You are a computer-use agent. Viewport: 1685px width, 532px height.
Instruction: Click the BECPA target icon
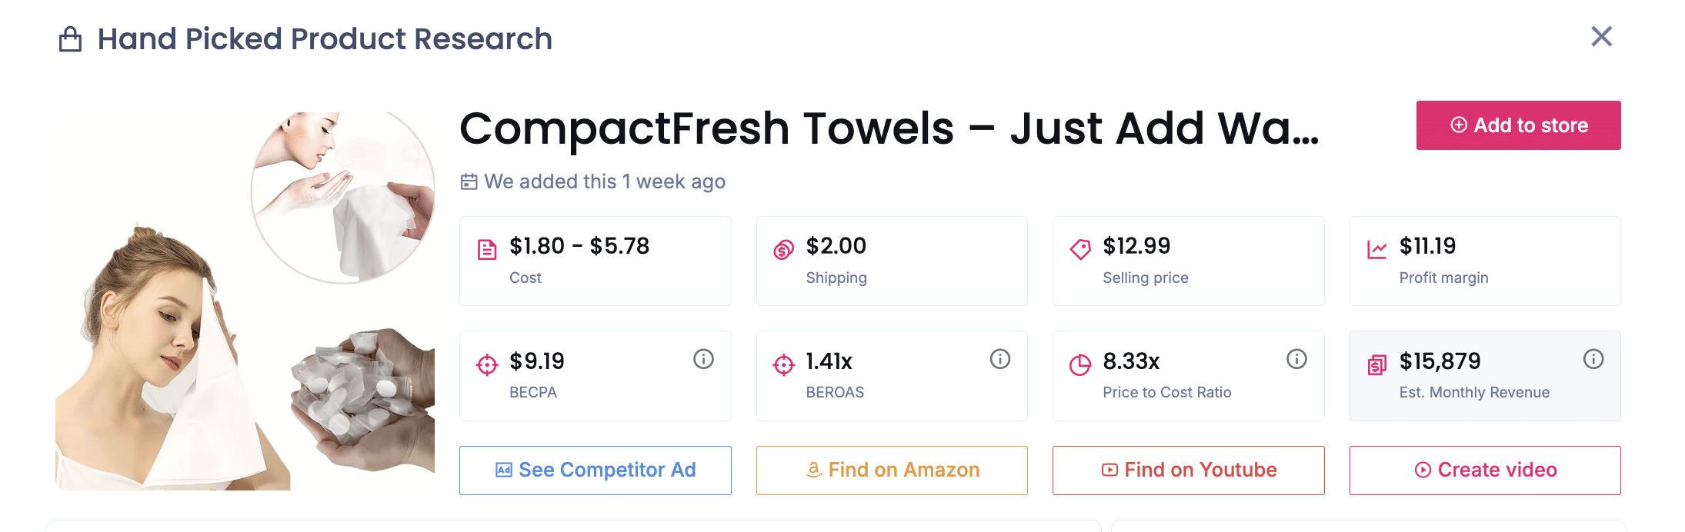[x=485, y=363]
